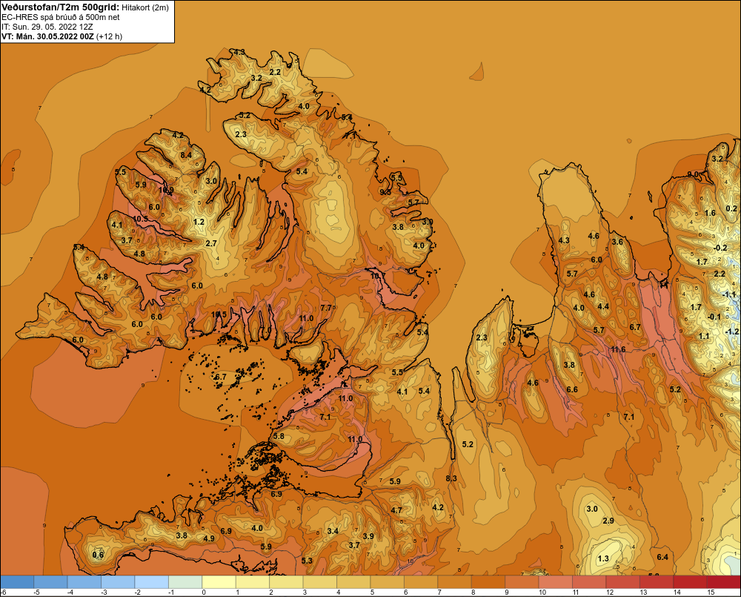Click the 3.4 temperature value
The width and height of the screenshot is (741, 597).
tap(333, 531)
